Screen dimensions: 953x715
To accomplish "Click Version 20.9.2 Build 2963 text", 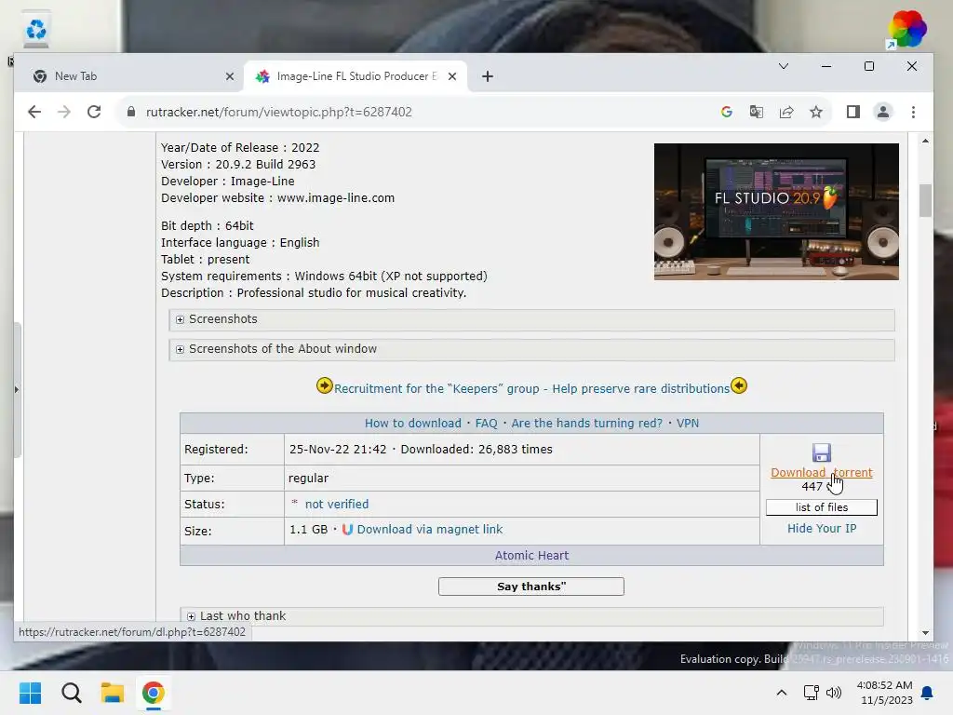I will (238, 164).
